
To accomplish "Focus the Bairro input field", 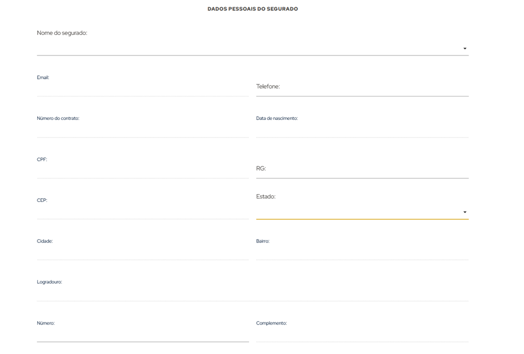I will click(x=362, y=253).
